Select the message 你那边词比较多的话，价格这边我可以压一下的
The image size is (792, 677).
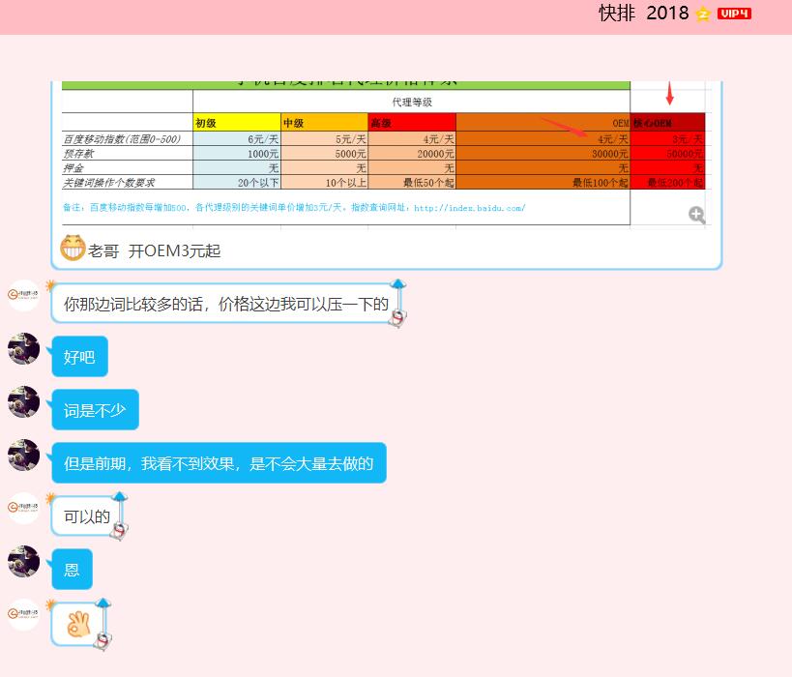[x=226, y=304]
